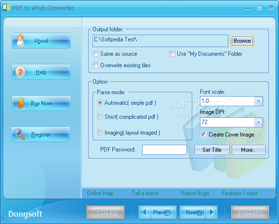Expand the Image DPI dropdown

(x=259, y=122)
